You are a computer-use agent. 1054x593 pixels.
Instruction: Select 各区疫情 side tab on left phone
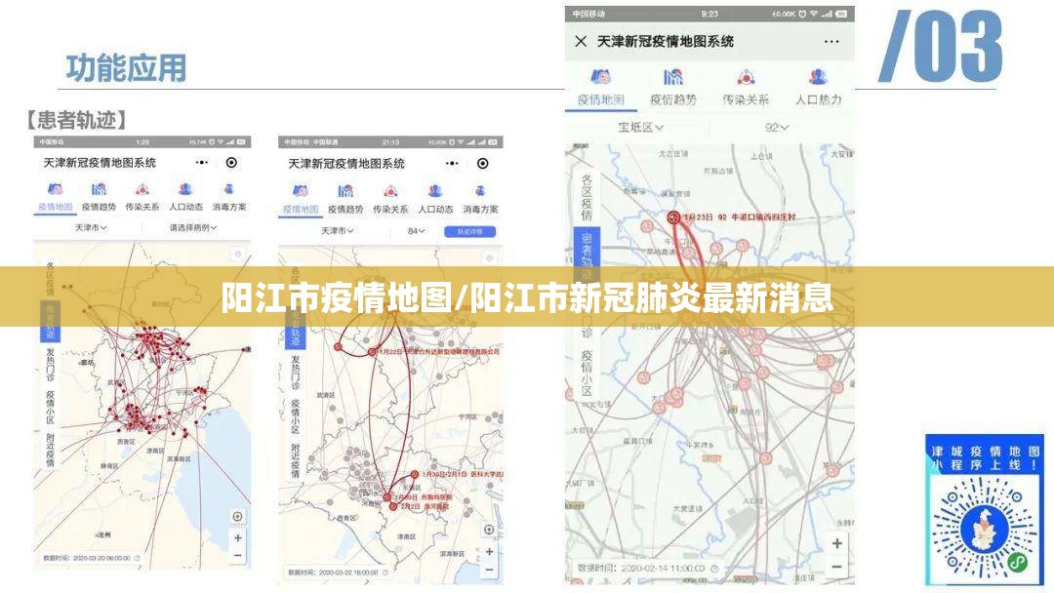50,279
